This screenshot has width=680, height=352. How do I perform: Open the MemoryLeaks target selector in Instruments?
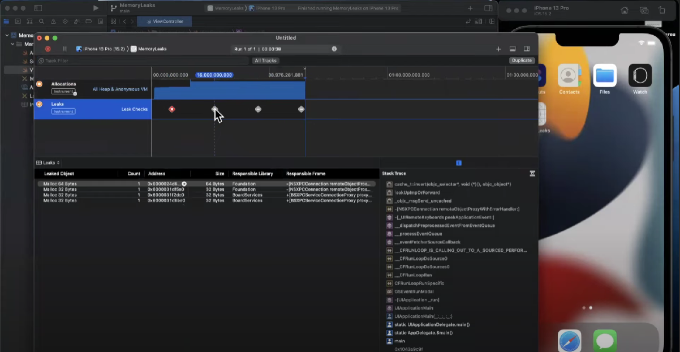point(148,49)
